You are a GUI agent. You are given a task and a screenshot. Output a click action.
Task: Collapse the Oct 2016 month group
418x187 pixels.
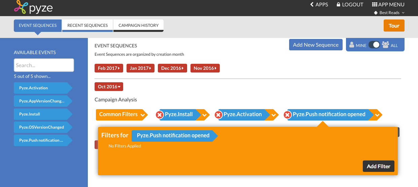pyautogui.click(x=109, y=87)
